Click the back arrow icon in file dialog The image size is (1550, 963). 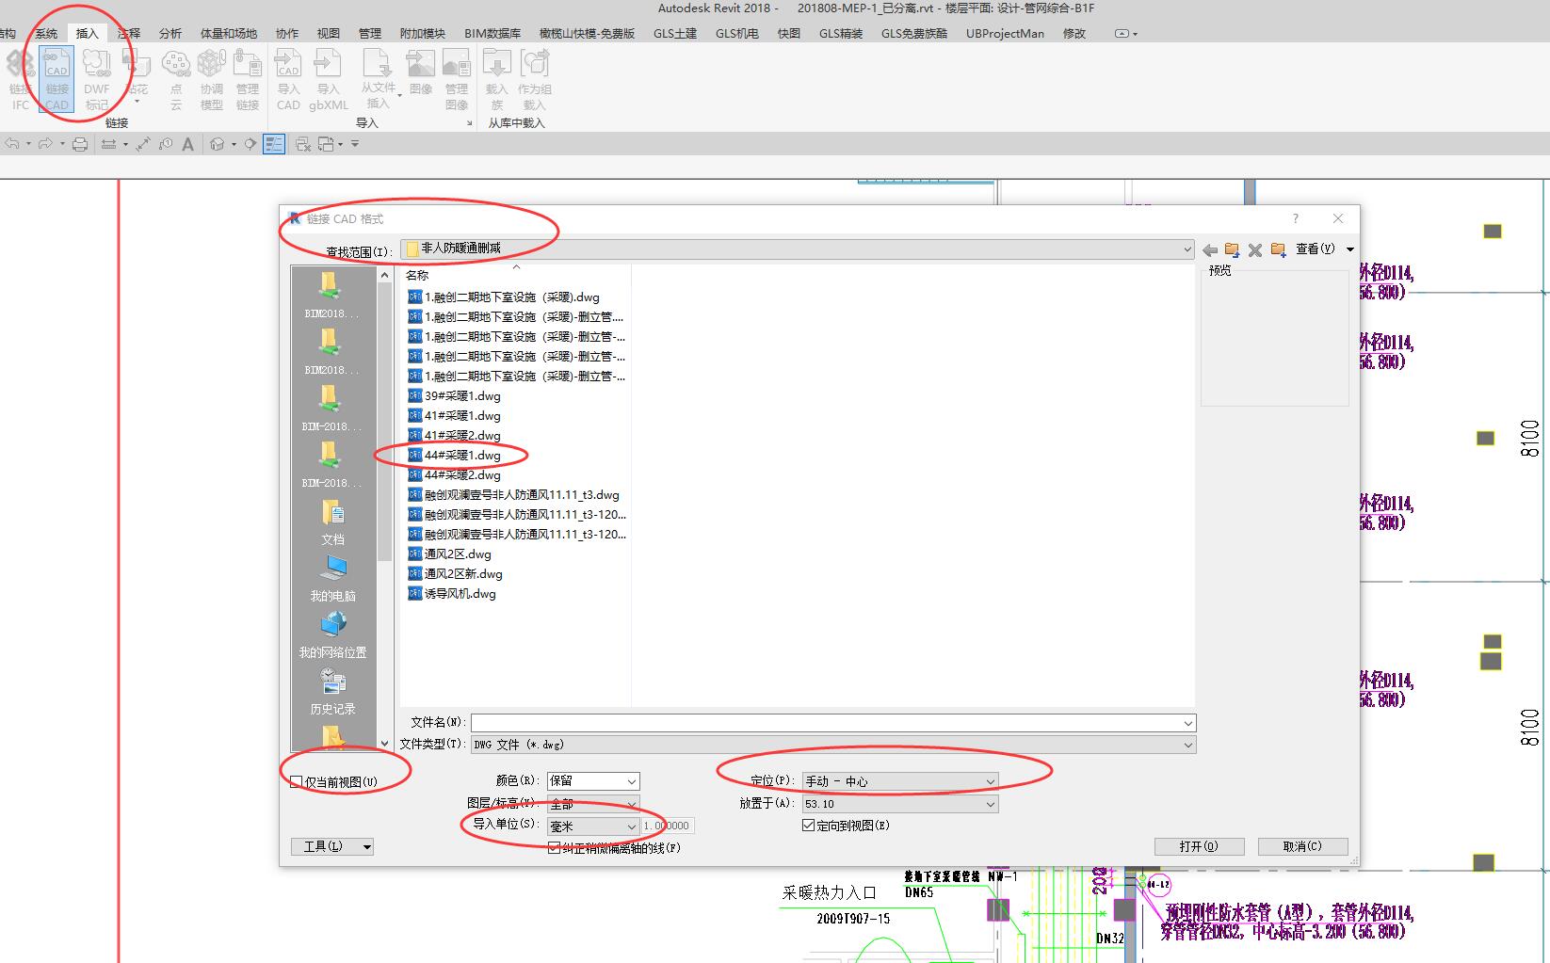pyautogui.click(x=1210, y=249)
